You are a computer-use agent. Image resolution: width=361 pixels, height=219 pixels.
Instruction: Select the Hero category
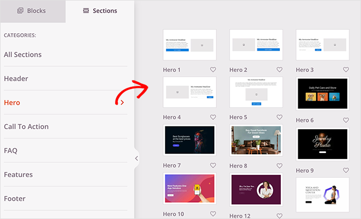(x=65, y=102)
